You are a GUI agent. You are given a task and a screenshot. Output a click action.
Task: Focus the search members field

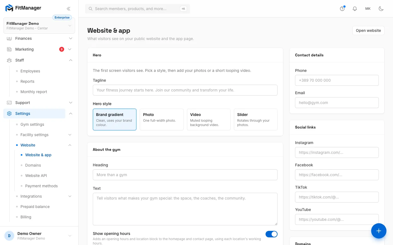point(138,9)
